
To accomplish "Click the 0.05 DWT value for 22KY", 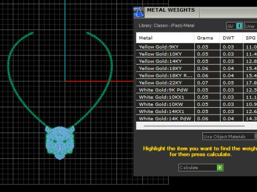I will pos(228,83).
